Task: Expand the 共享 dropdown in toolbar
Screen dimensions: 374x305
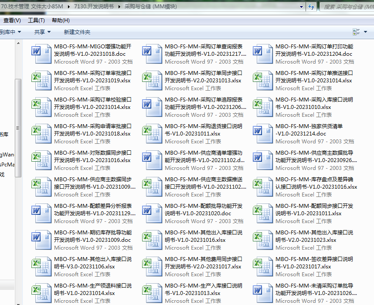Action: pyautogui.click(x=42, y=32)
